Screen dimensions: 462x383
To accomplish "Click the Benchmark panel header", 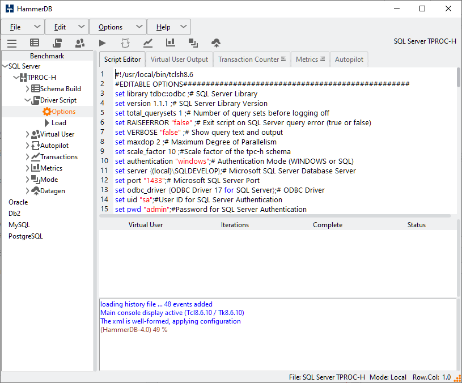I will click(x=47, y=56).
